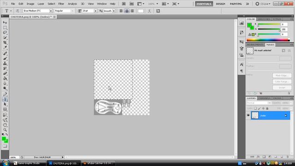Select the 3D Object Rotate tool
The image size is (295, 166).
[5, 115]
